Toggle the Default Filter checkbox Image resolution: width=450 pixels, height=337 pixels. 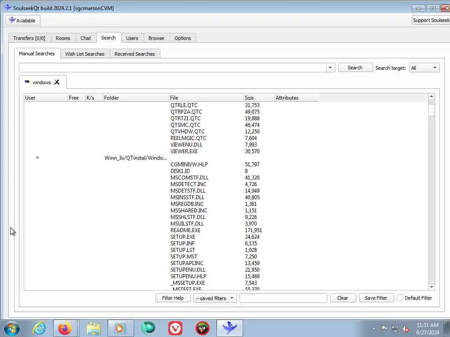(399, 298)
